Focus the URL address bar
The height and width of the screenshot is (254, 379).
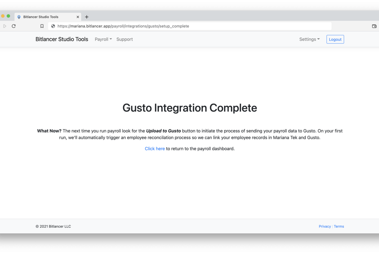click(189, 26)
